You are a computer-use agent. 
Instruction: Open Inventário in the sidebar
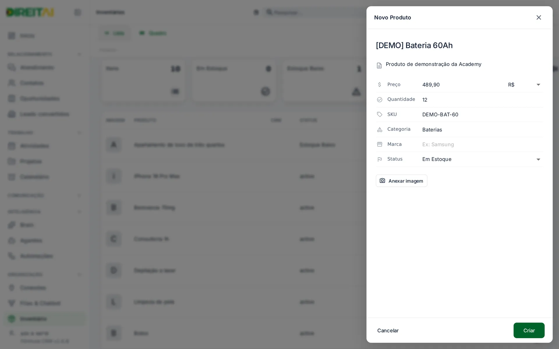pyautogui.click(x=45, y=319)
